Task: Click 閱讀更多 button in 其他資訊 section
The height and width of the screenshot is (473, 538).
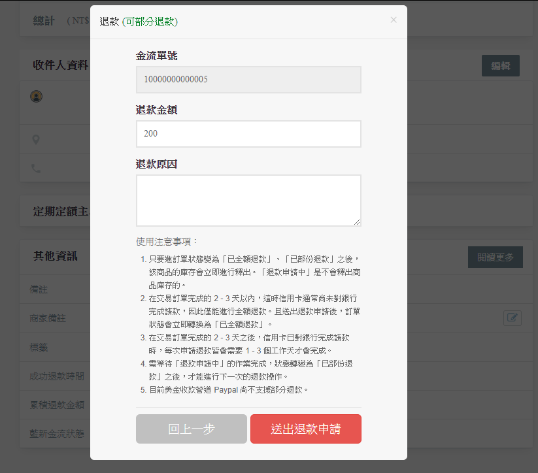Action: (495, 257)
